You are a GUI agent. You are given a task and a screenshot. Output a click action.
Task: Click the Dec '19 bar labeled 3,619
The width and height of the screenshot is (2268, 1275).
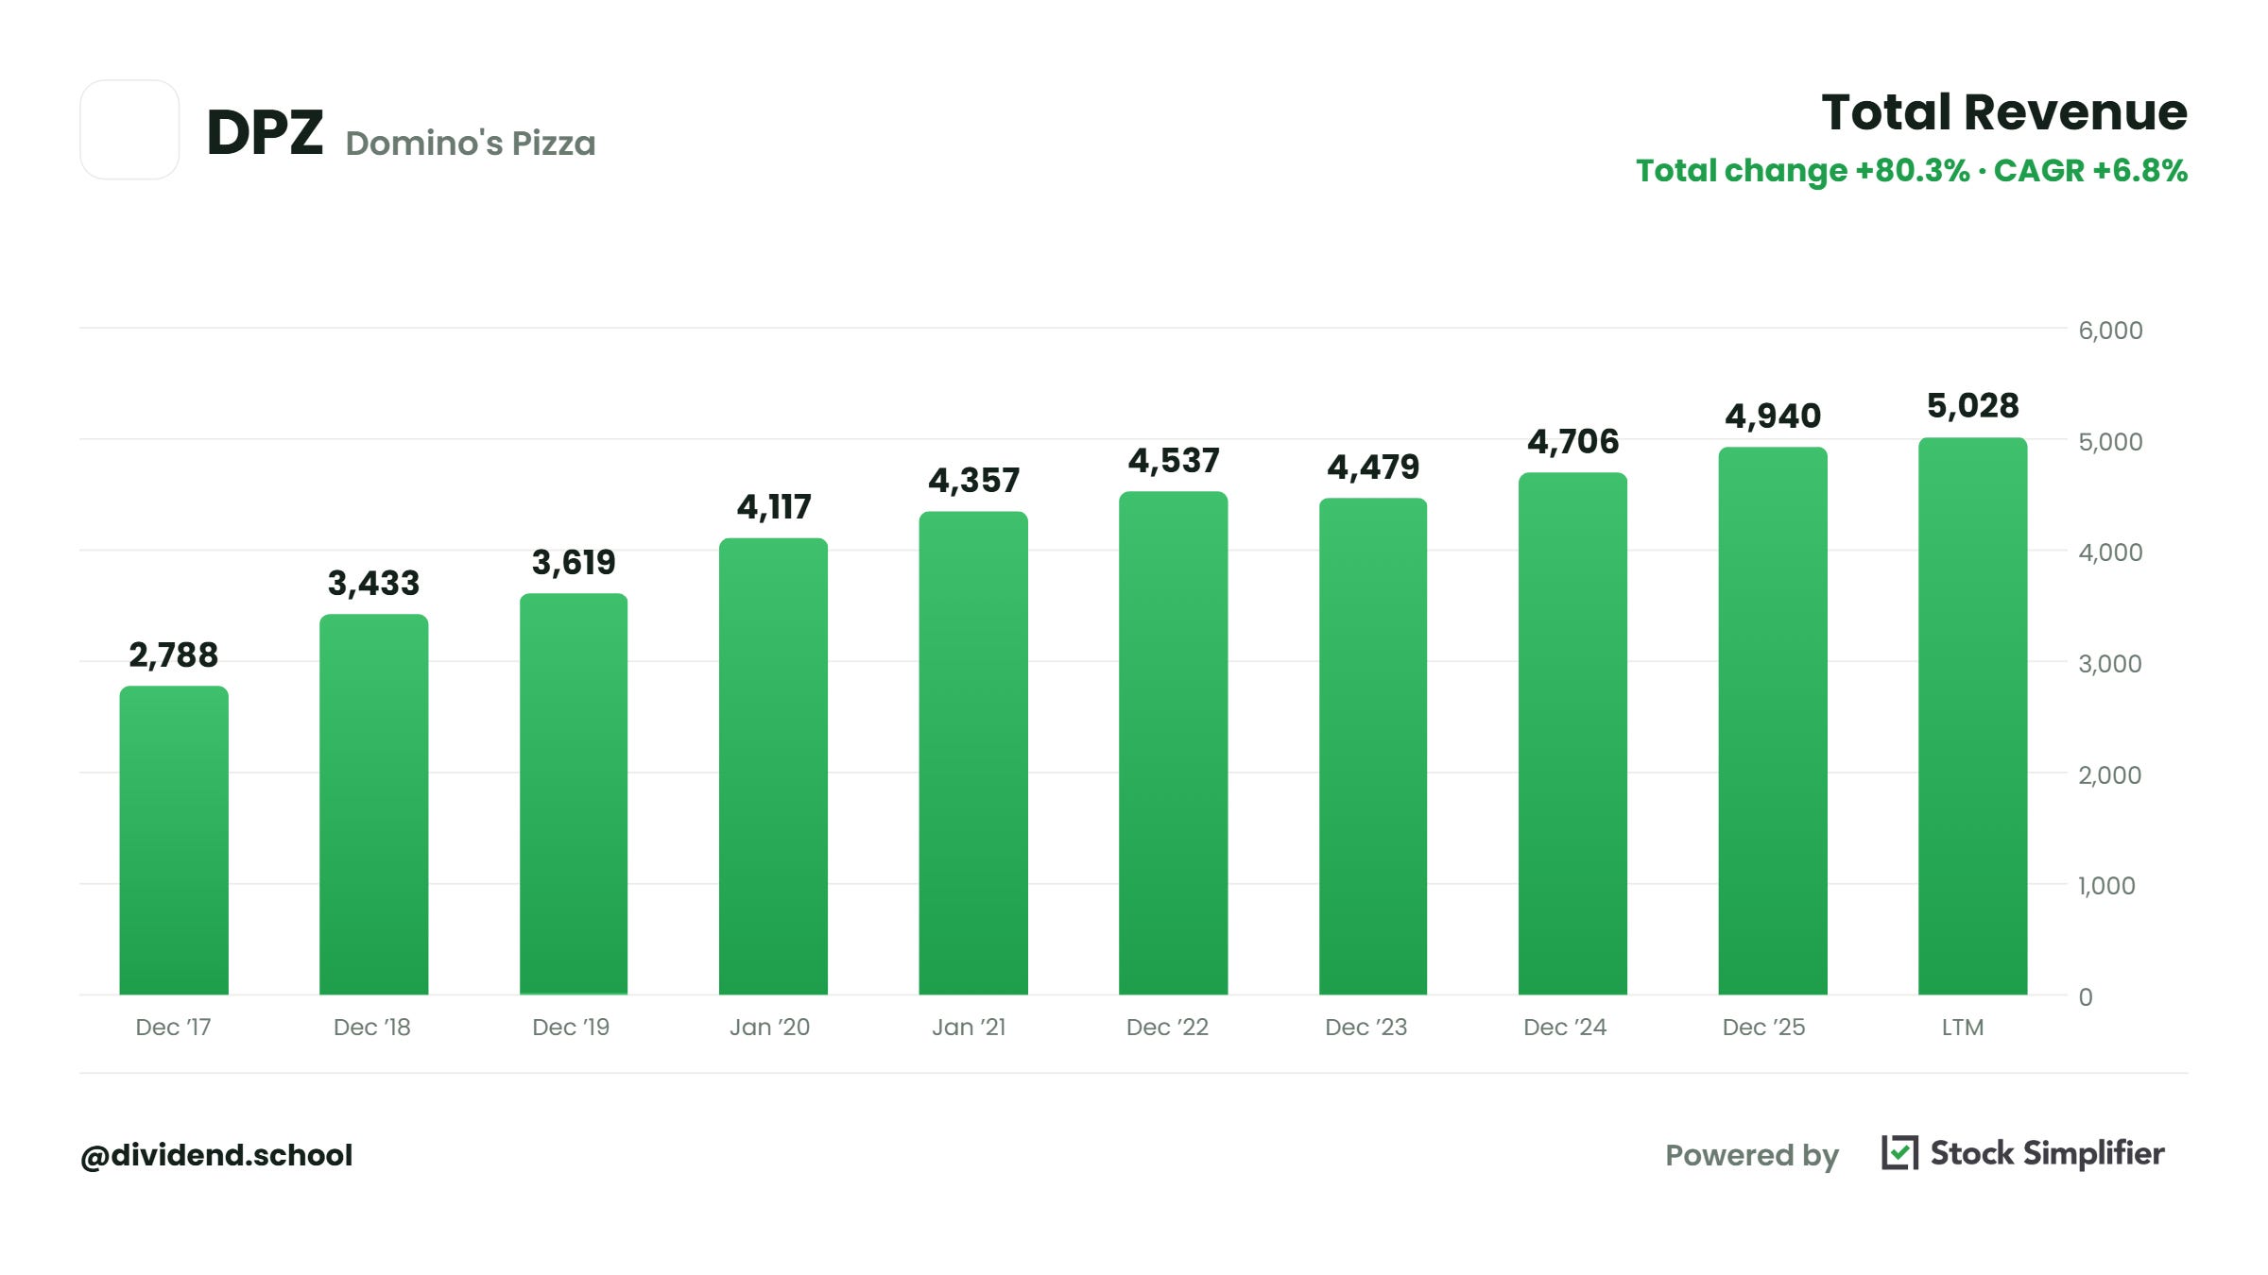(x=574, y=794)
